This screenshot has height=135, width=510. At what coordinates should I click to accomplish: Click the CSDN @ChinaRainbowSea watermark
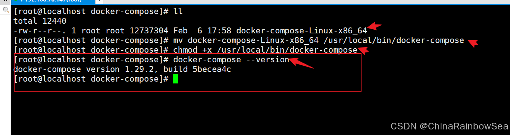(x=449, y=126)
